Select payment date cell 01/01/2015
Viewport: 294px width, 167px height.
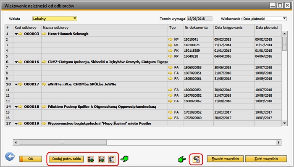tap(268, 50)
